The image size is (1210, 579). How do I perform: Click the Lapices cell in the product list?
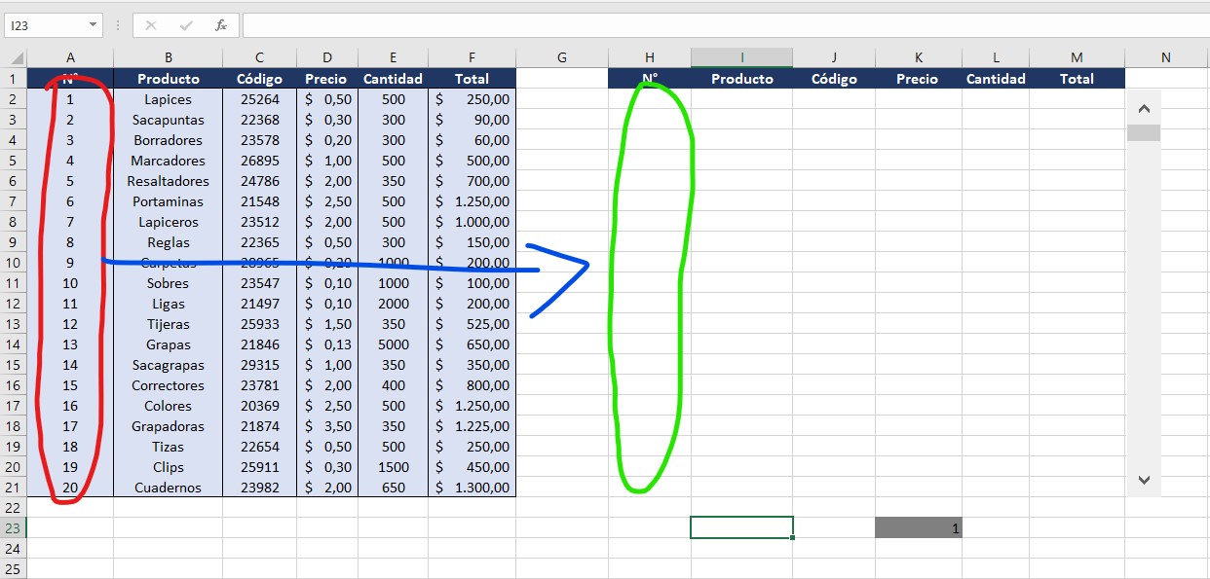coord(168,99)
